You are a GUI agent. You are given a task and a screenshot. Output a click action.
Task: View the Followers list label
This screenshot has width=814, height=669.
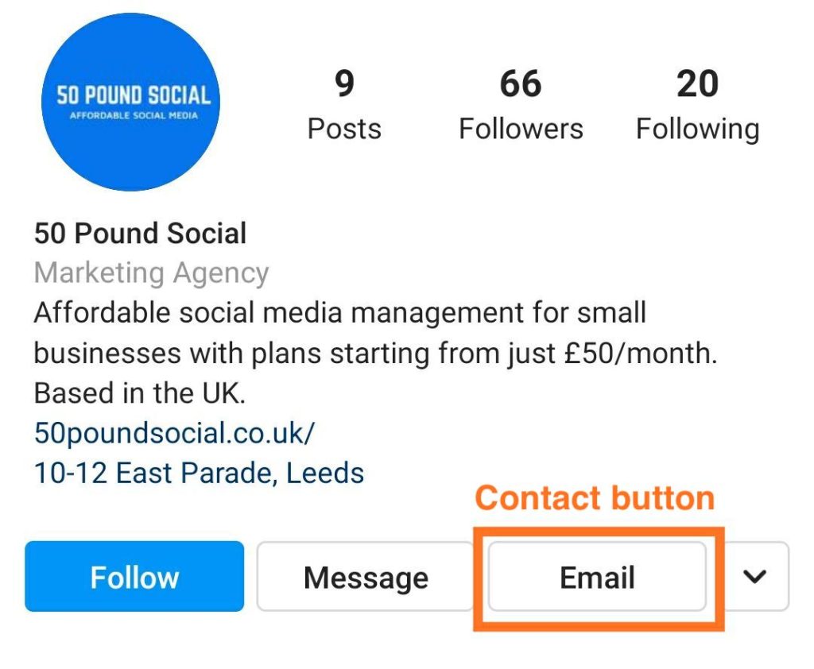tap(521, 129)
